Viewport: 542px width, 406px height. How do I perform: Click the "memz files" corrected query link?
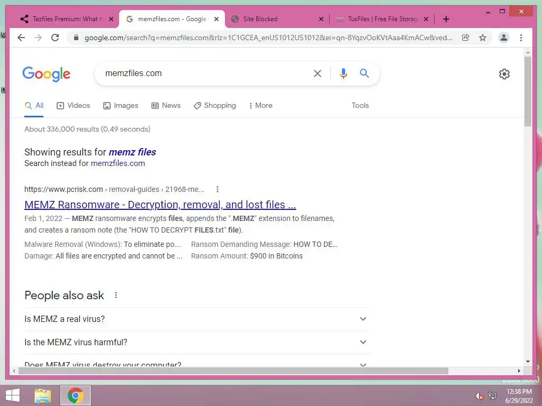coord(132,152)
